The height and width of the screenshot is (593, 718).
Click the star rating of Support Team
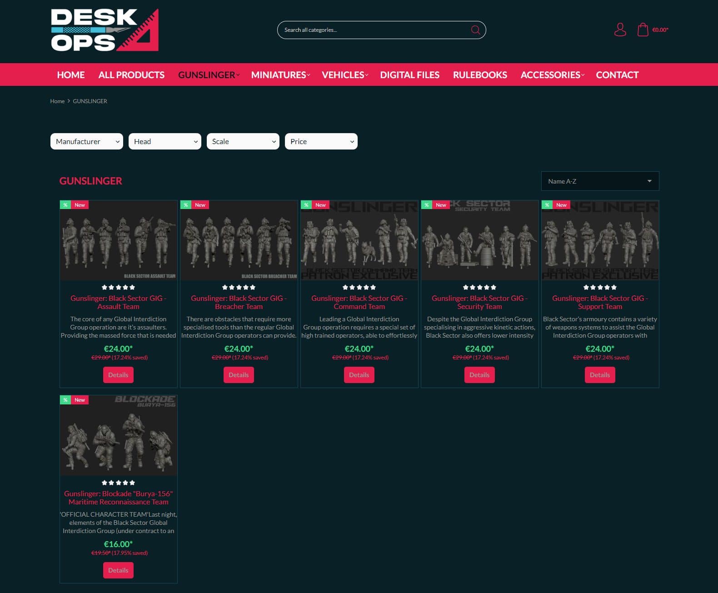[x=600, y=287]
